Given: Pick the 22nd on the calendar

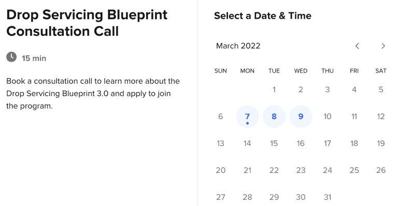Looking at the screenshot, I should coord(274,170).
